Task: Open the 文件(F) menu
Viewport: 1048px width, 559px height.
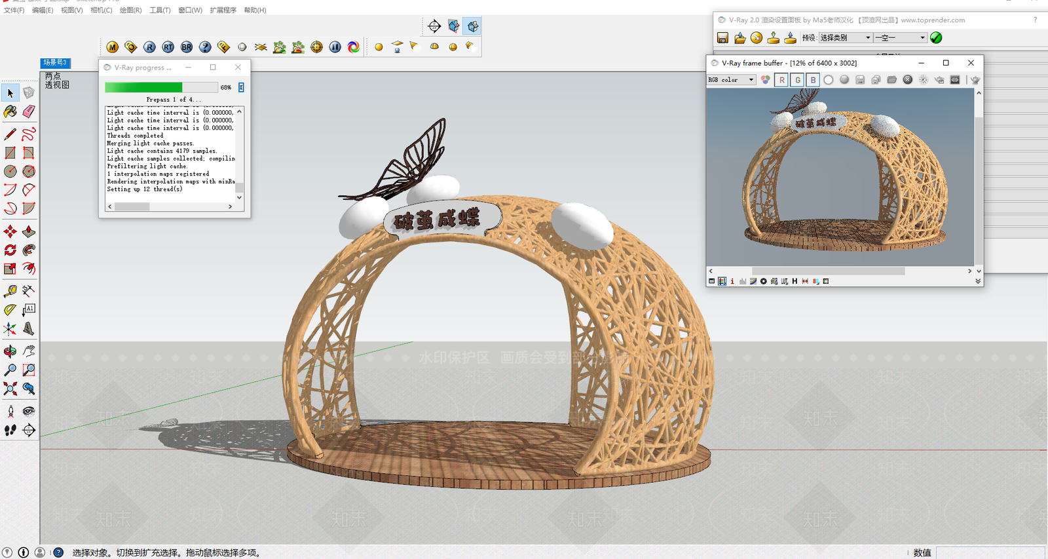Action: (14, 10)
